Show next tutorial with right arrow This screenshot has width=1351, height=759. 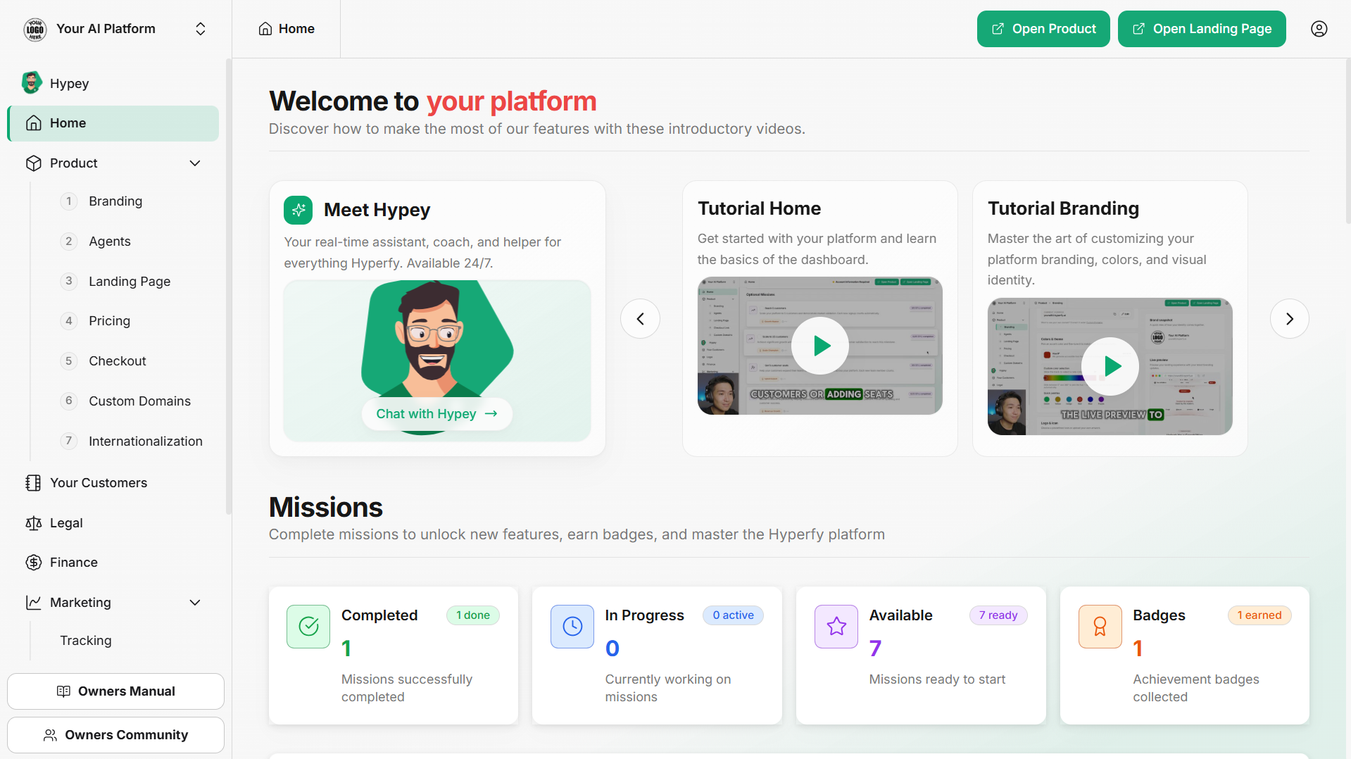click(1290, 319)
